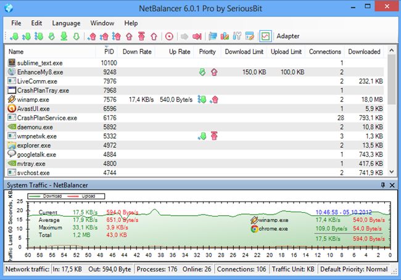Click the Adapter selector in the toolbar
The image size is (401, 280).
pos(287,36)
